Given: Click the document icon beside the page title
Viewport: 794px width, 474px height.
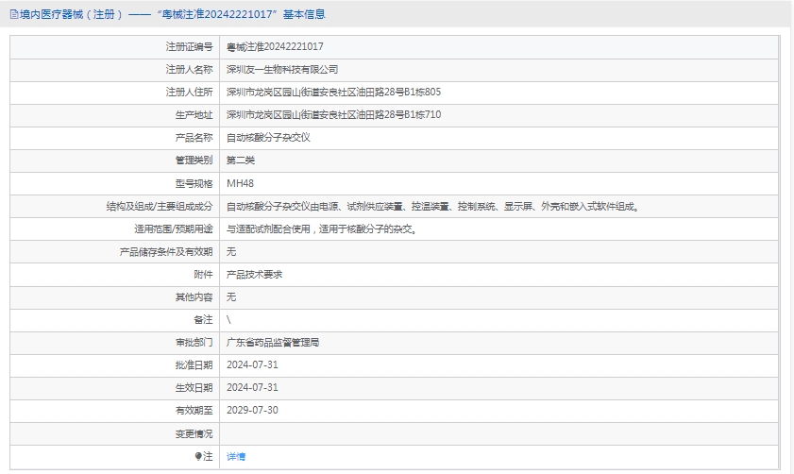Looking at the screenshot, I should coord(13,14).
